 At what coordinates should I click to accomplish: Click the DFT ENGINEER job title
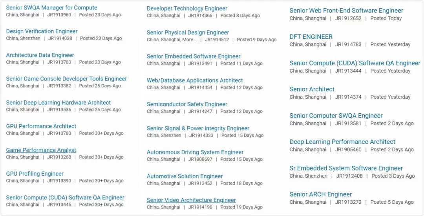311,37
